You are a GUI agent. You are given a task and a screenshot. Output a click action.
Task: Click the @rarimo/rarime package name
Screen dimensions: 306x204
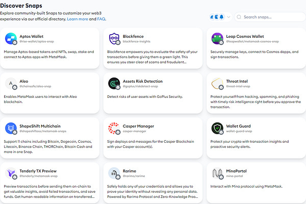134,176
